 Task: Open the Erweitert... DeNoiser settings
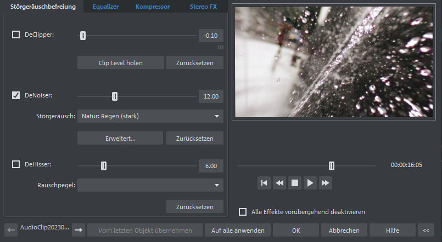click(x=120, y=138)
